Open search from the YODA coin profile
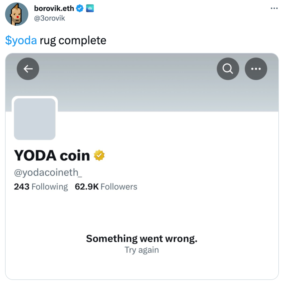This screenshot has height=284, width=282. point(228,69)
